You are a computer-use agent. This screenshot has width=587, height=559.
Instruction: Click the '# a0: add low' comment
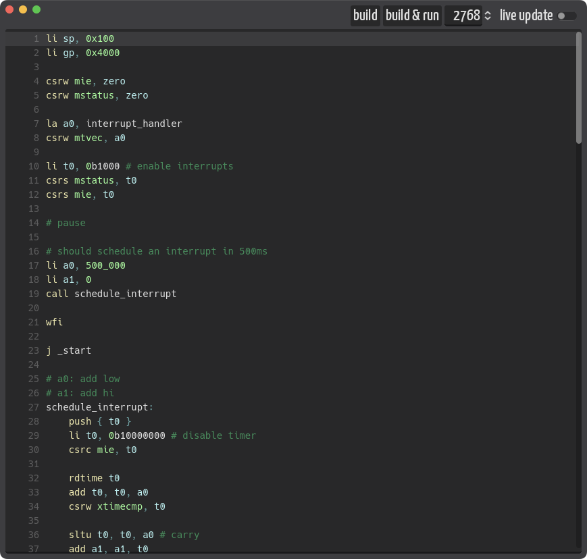click(x=82, y=379)
